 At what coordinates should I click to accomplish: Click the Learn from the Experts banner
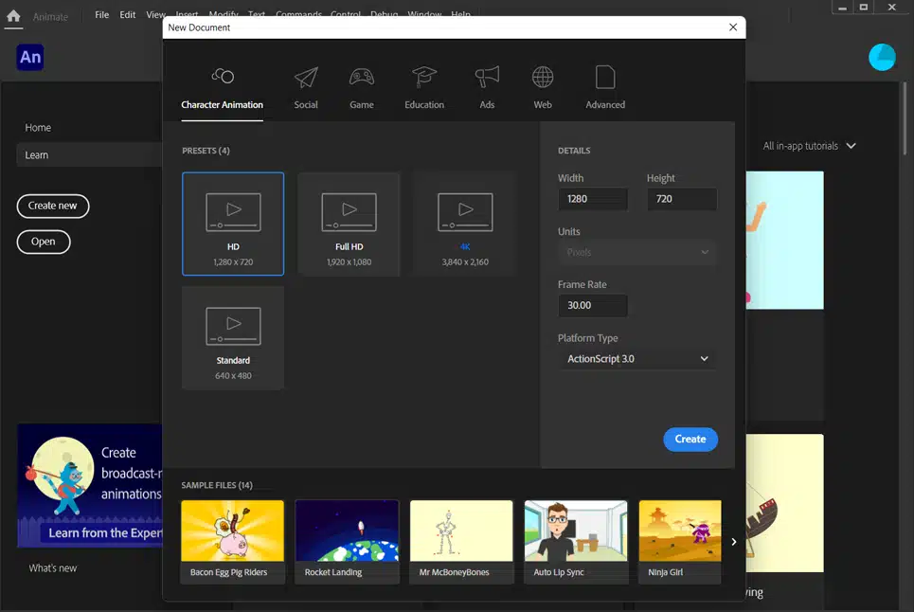coord(90,485)
